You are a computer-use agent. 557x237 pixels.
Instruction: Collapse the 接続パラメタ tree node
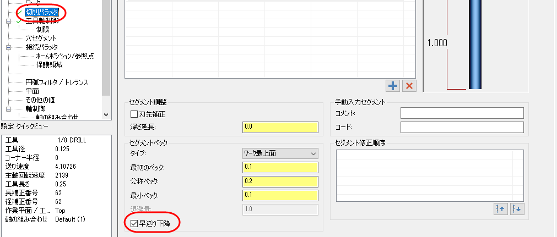8,47
